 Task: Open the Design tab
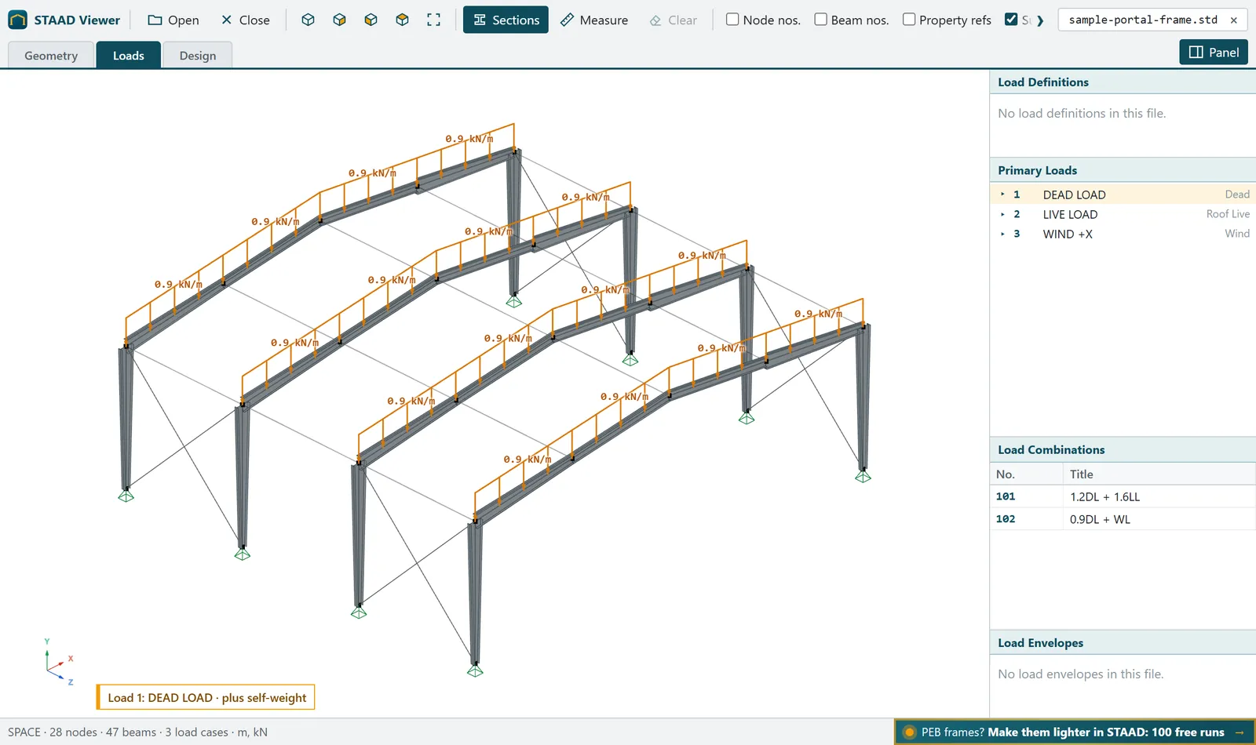[198, 56]
